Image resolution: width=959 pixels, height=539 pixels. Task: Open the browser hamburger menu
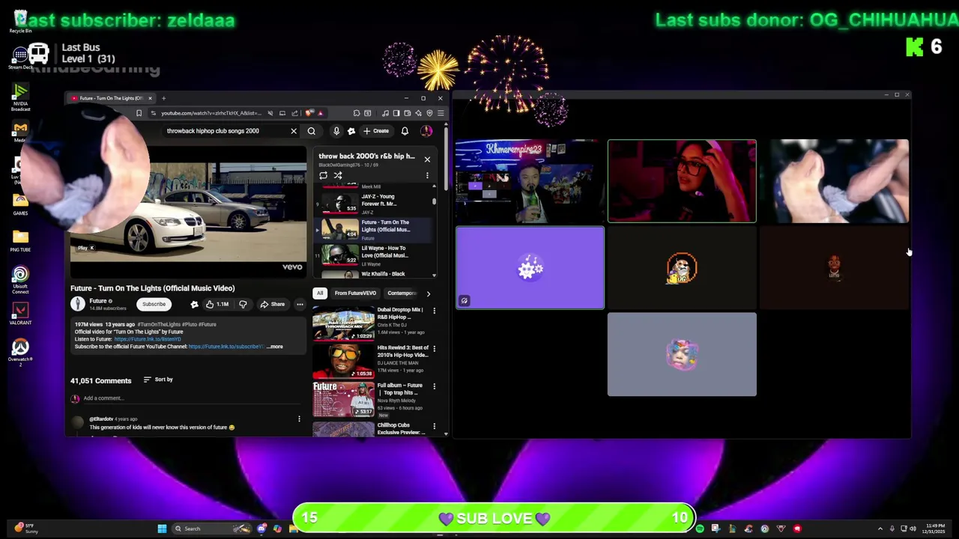click(x=440, y=113)
